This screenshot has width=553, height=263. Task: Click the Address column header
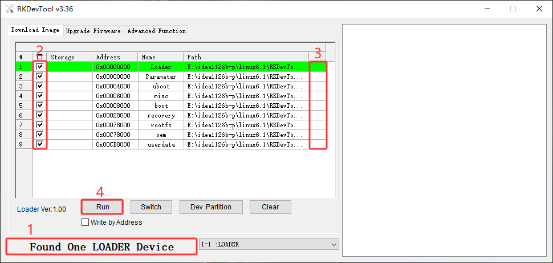point(115,57)
